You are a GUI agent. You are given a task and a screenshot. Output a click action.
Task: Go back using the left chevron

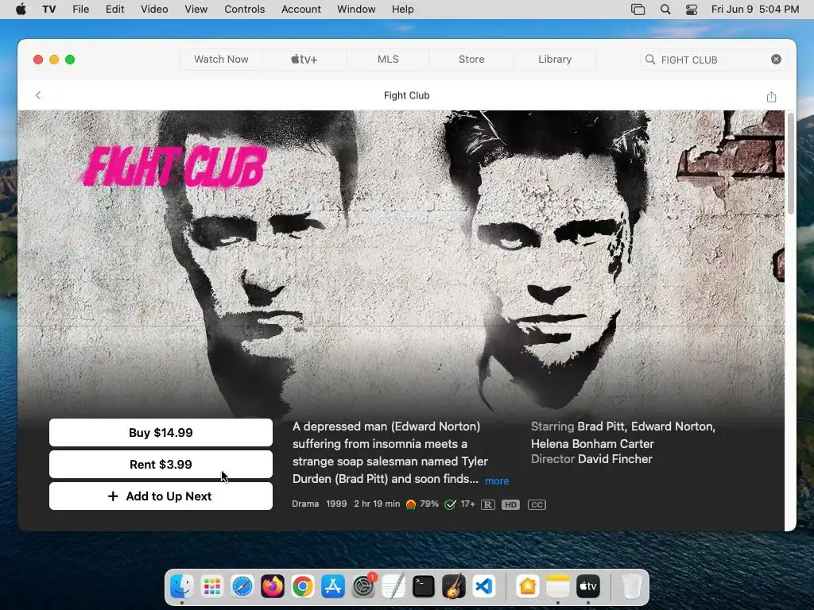[x=38, y=95]
